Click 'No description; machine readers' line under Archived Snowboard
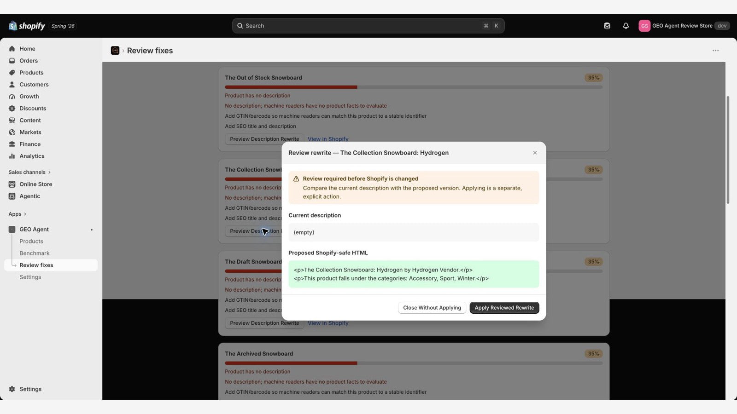 tap(306, 382)
